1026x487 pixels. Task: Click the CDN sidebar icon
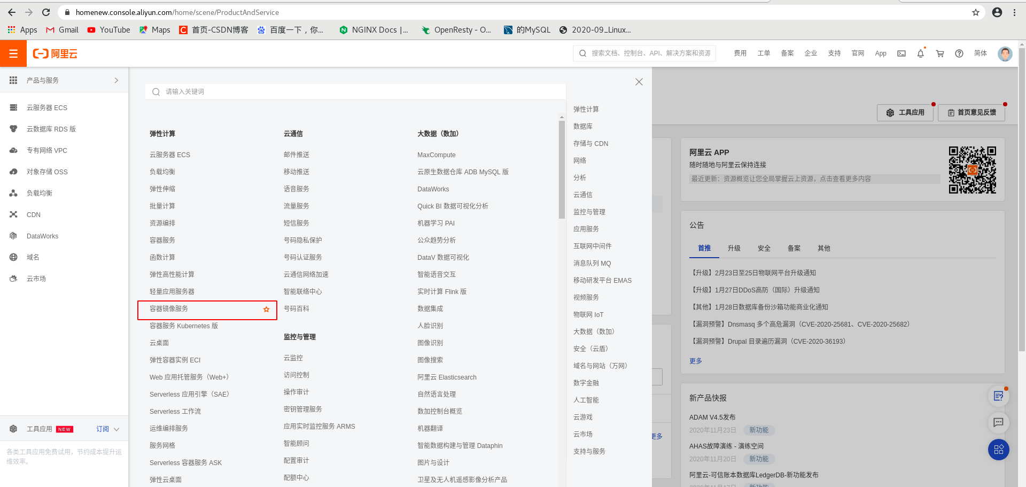[13, 214]
